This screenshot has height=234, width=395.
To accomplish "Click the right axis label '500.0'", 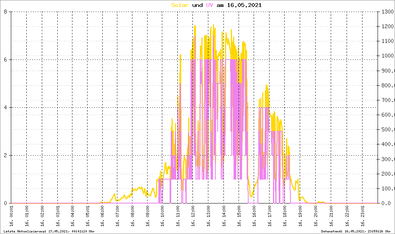I will (x=388, y=130).
